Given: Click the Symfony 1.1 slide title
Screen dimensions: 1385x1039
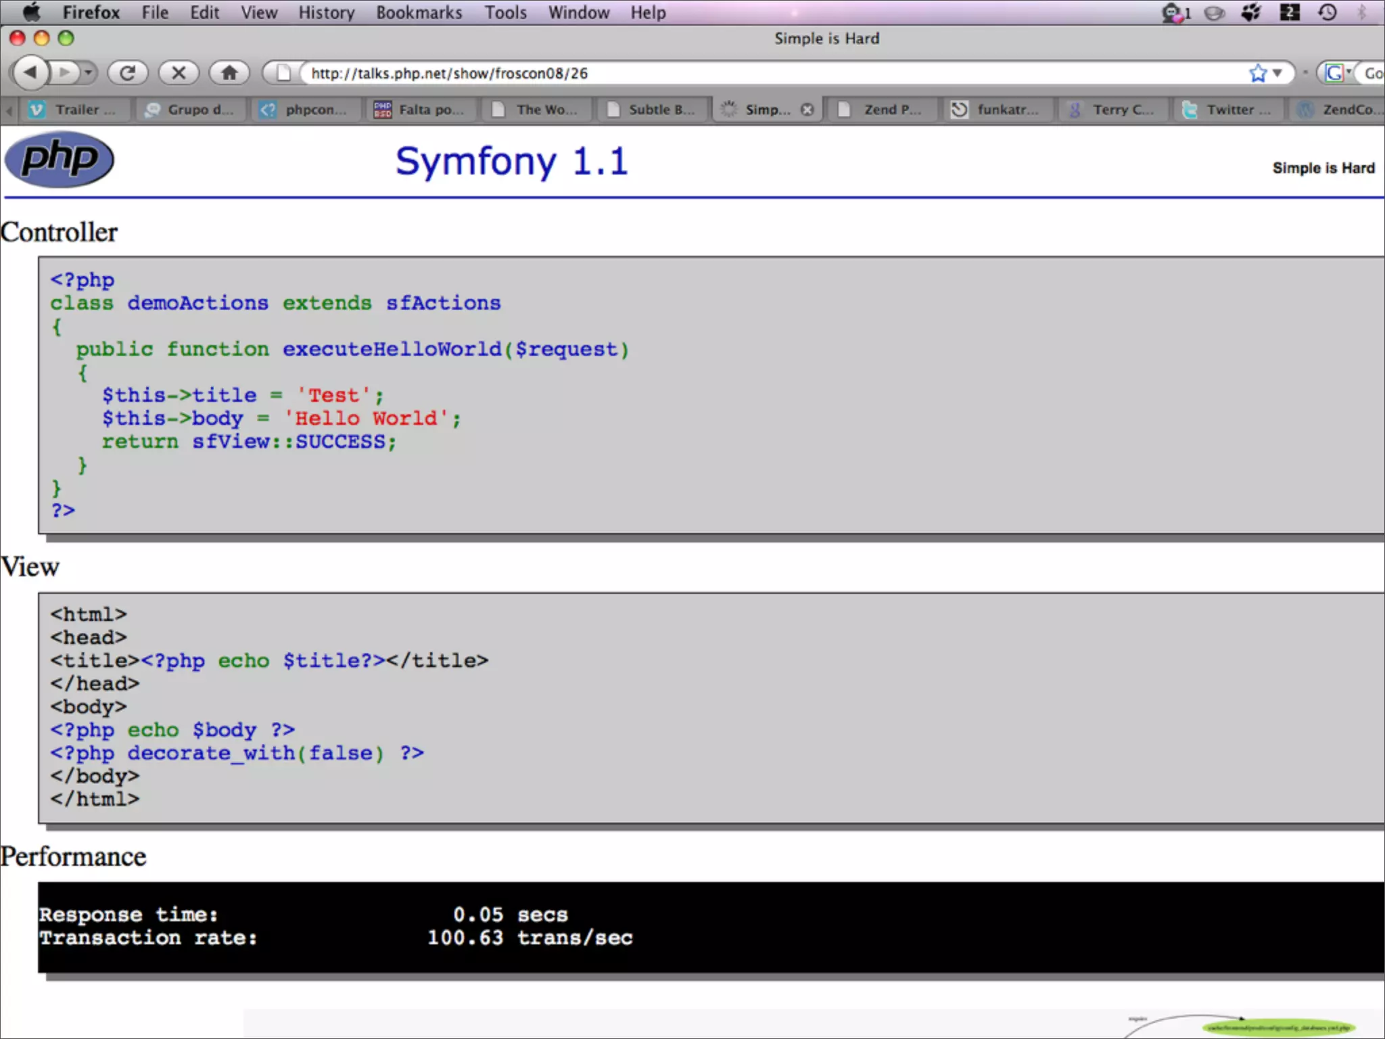Looking at the screenshot, I should pyautogui.click(x=512, y=162).
